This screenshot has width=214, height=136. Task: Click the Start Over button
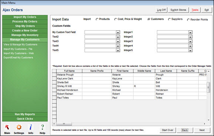coord(168,130)
